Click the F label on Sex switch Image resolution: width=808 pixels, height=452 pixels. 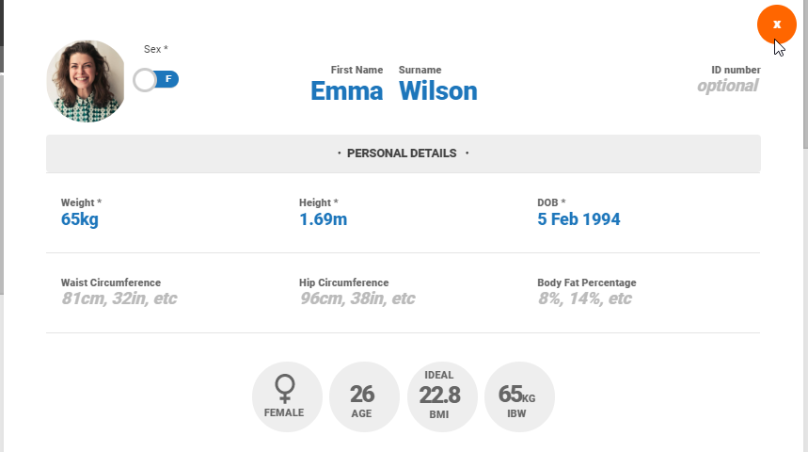(x=168, y=79)
